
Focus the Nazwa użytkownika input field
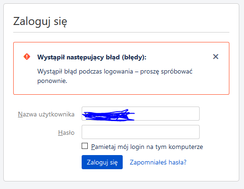141,114
